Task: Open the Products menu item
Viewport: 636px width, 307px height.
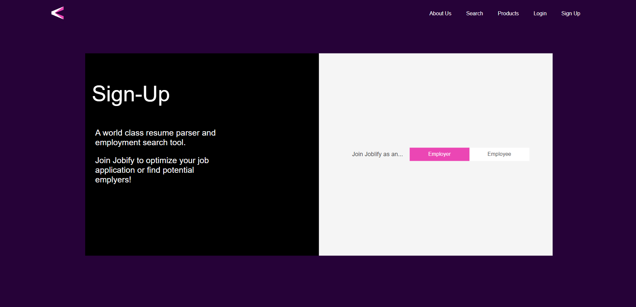Action: [x=508, y=13]
